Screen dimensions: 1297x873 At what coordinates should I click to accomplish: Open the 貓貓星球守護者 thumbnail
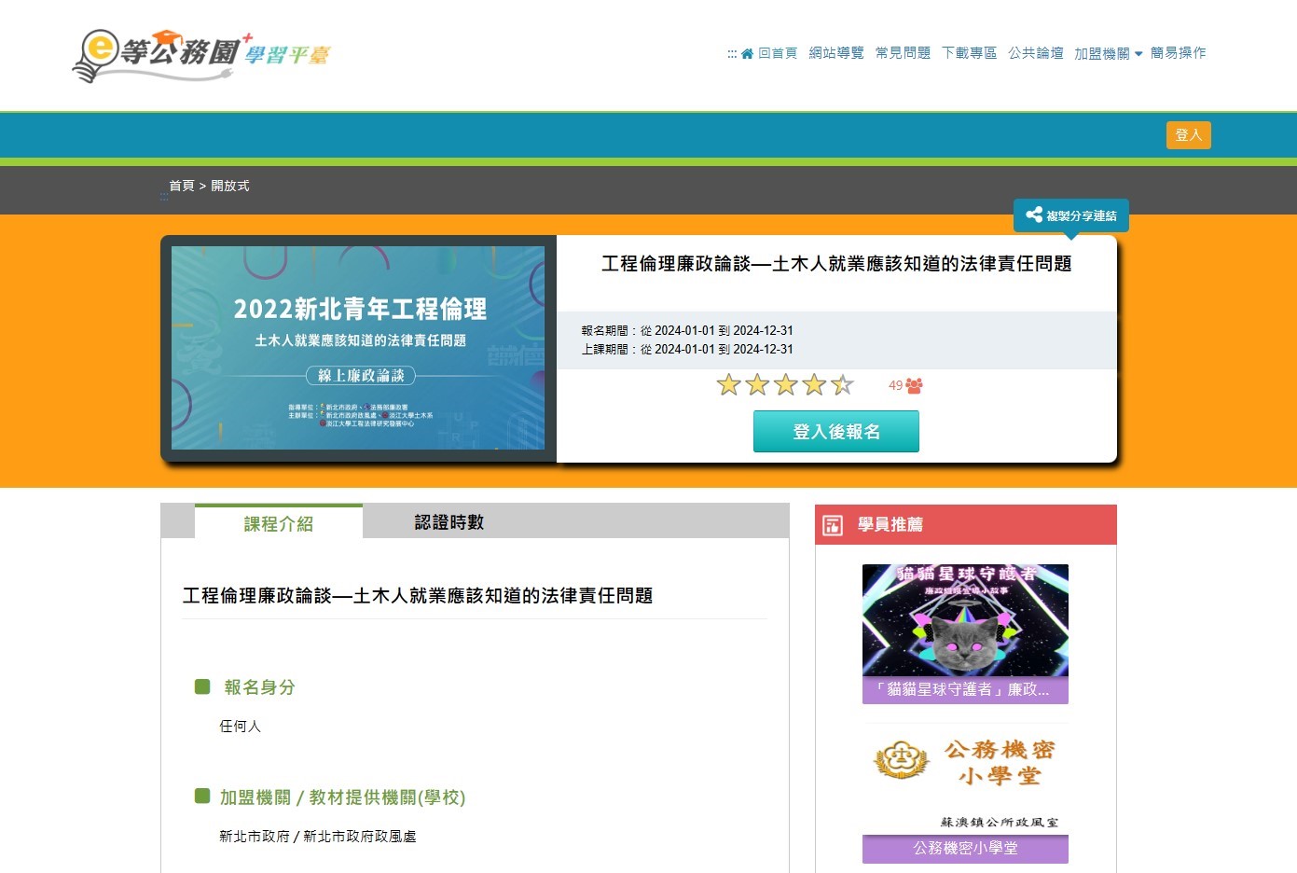965,620
